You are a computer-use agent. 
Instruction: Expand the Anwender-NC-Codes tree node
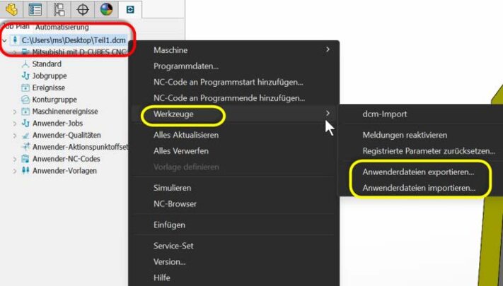(x=16, y=159)
